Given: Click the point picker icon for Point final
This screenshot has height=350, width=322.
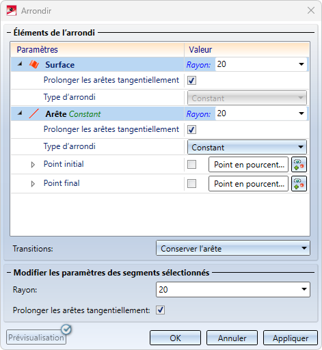Looking at the screenshot, I should click(x=299, y=184).
